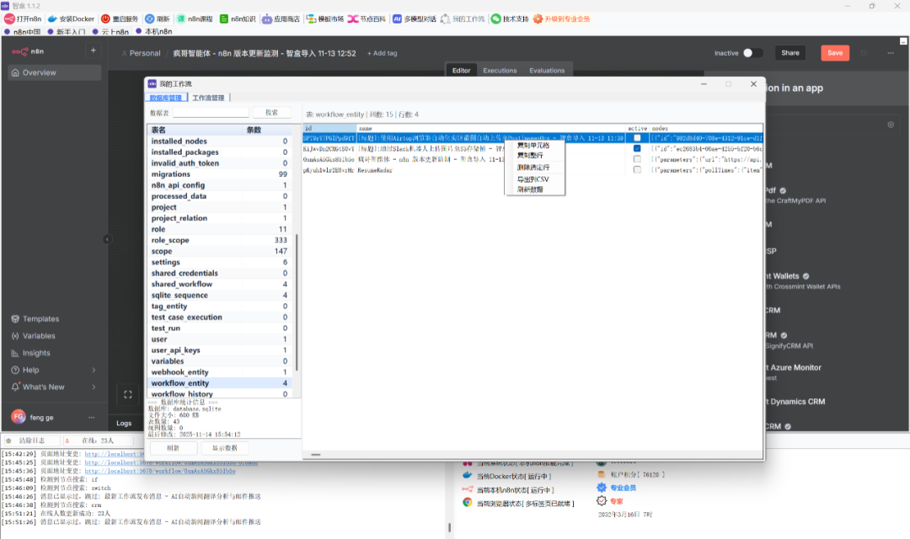Select the 云上n8n browser tab
The image size is (910, 539).
coord(111,32)
